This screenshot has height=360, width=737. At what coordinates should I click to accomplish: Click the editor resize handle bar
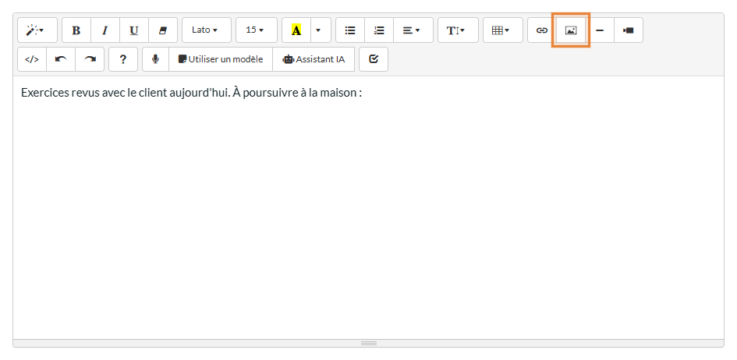click(x=368, y=343)
